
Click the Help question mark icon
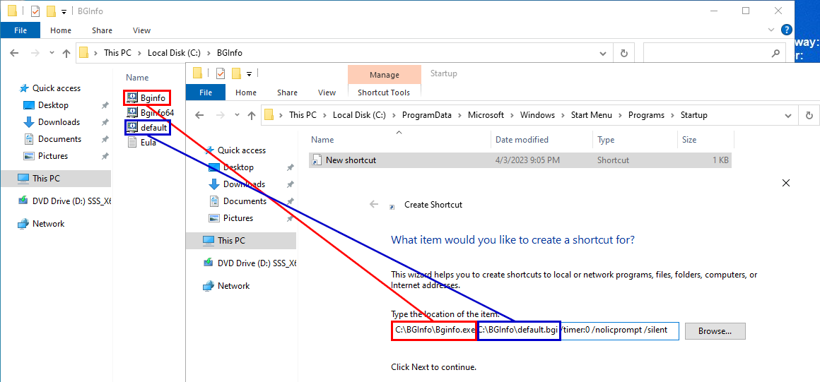click(786, 30)
